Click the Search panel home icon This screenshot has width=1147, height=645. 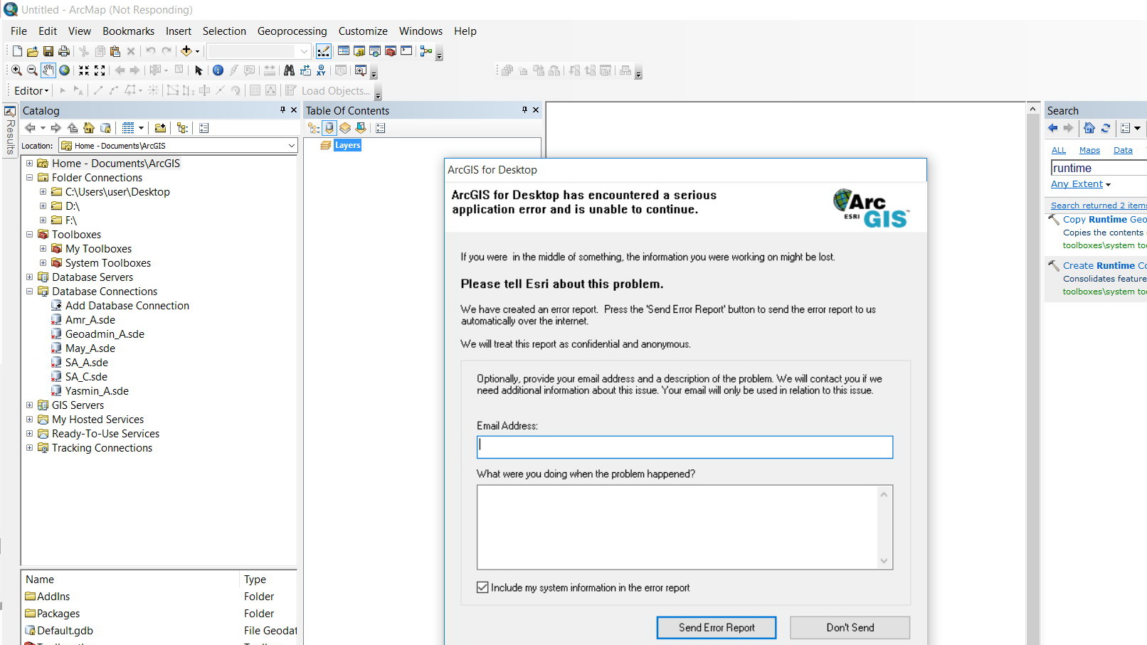click(1089, 128)
